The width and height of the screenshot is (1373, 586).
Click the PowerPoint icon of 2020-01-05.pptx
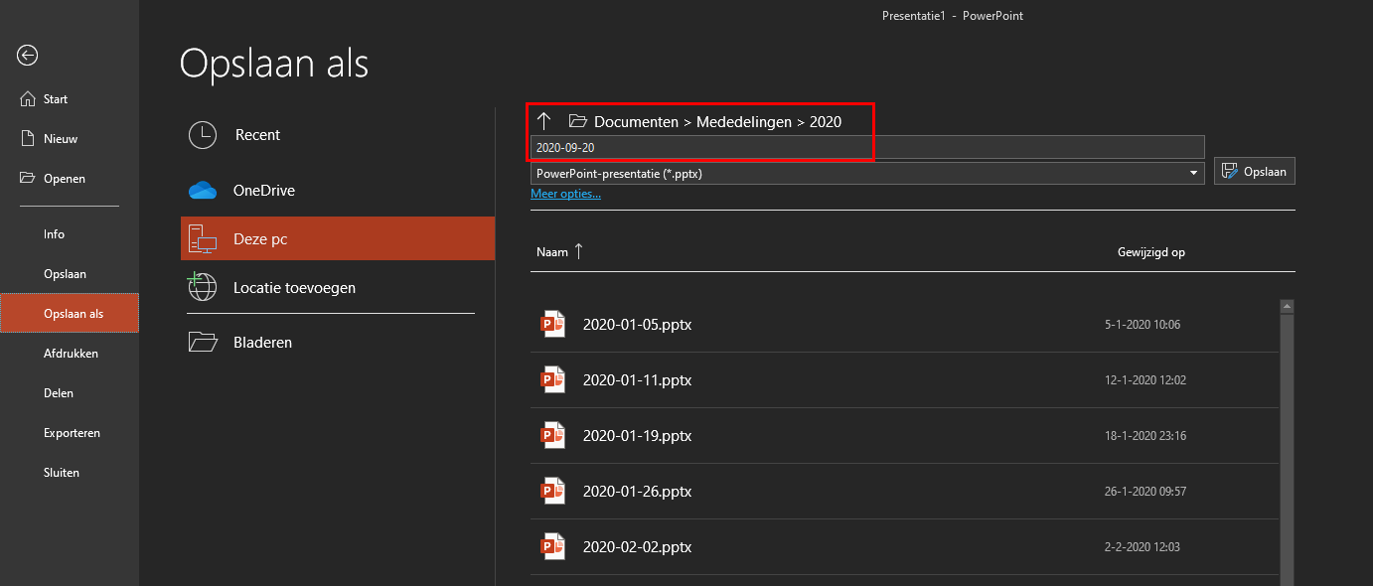click(x=551, y=324)
